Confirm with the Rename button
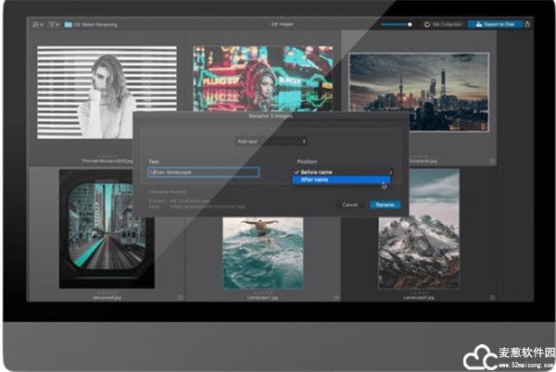This screenshot has height=372, width=556. click(385, 204)
